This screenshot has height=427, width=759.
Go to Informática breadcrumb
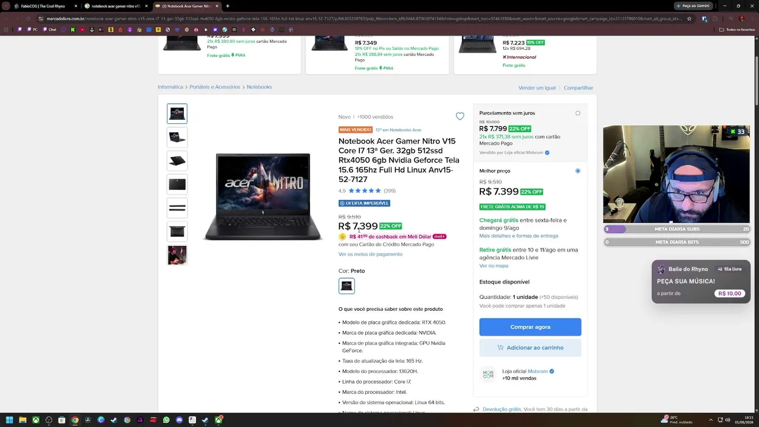170,87
